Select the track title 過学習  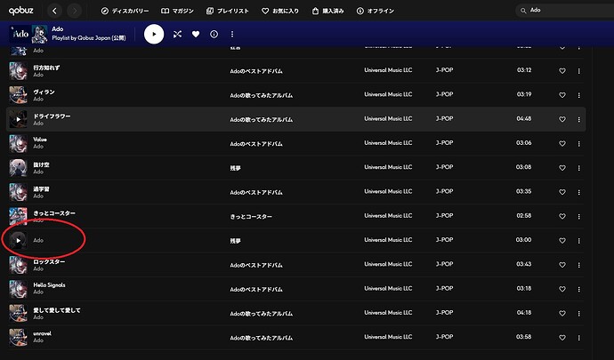pos(41,189)
